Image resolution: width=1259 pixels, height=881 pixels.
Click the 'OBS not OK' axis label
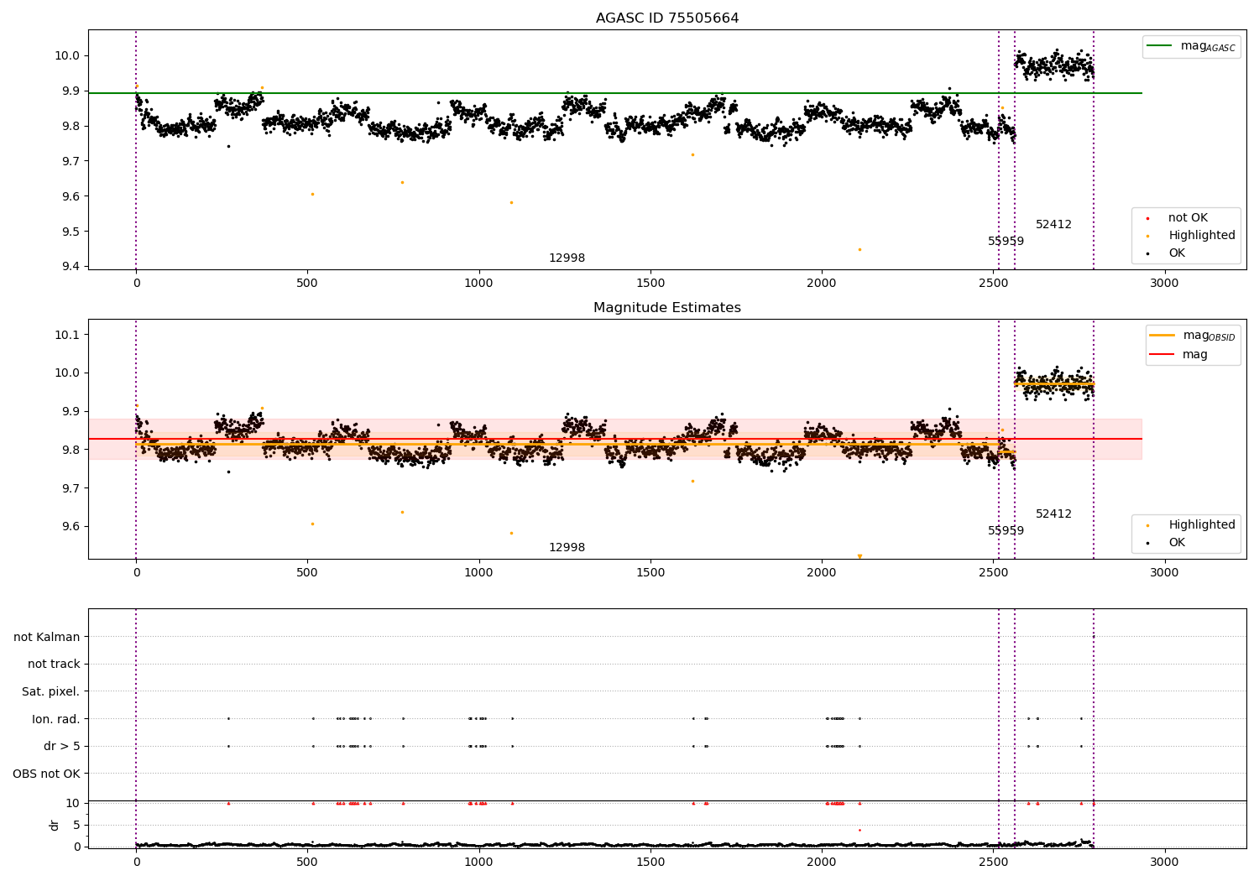pos(46,774)
